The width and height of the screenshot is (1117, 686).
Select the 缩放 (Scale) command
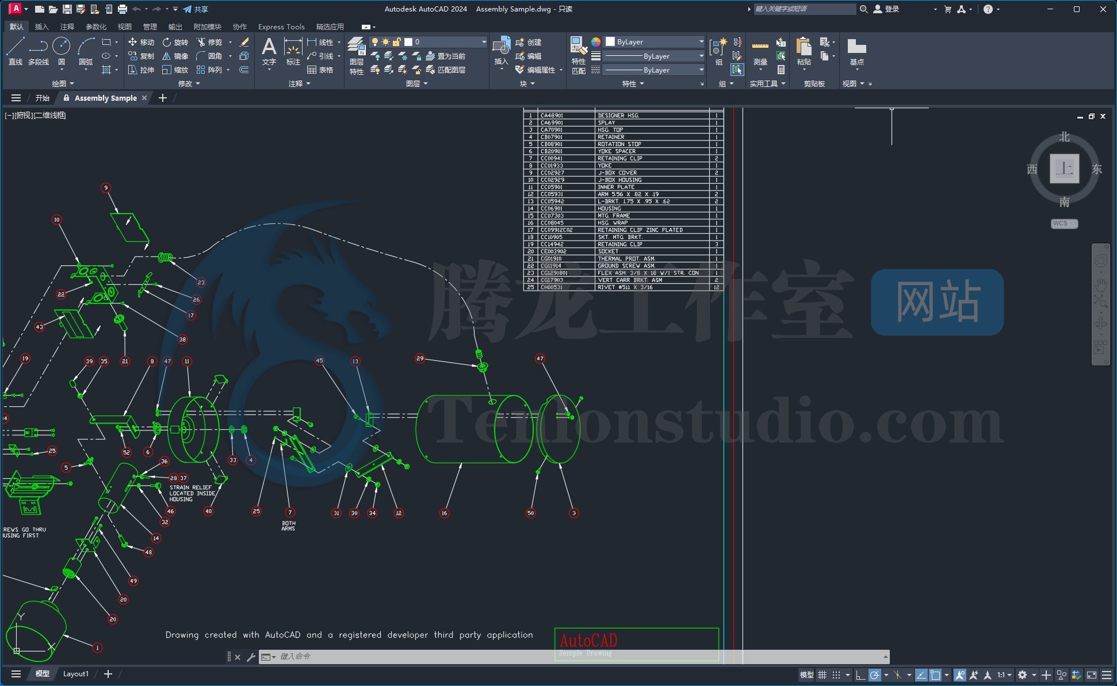click(175, 70)
